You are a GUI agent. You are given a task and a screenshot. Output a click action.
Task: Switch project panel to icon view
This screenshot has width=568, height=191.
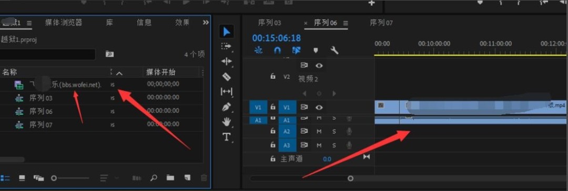[x=22, y=178]
